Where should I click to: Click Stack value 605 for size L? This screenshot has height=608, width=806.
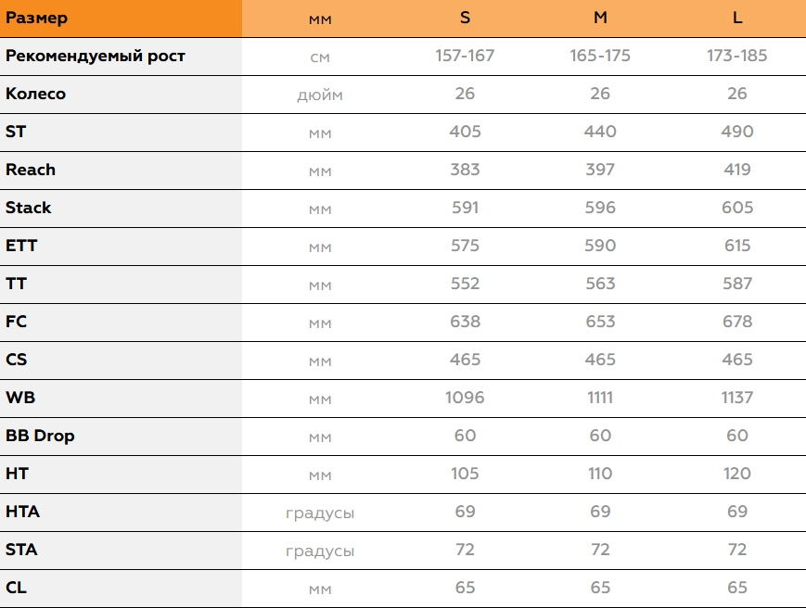737,208
